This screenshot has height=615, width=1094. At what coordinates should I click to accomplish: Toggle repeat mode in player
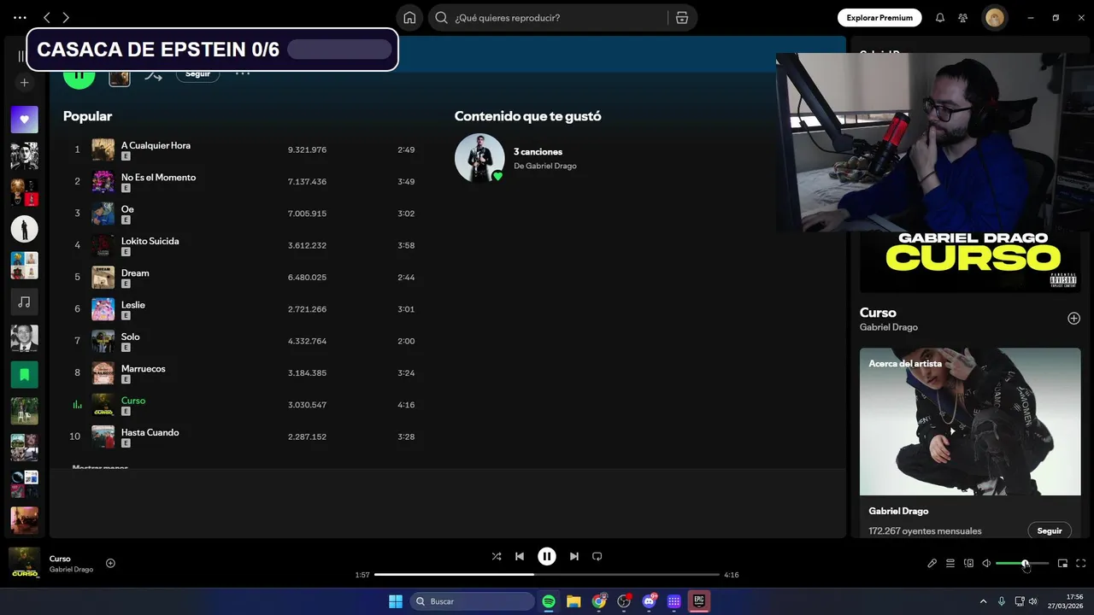597,556
